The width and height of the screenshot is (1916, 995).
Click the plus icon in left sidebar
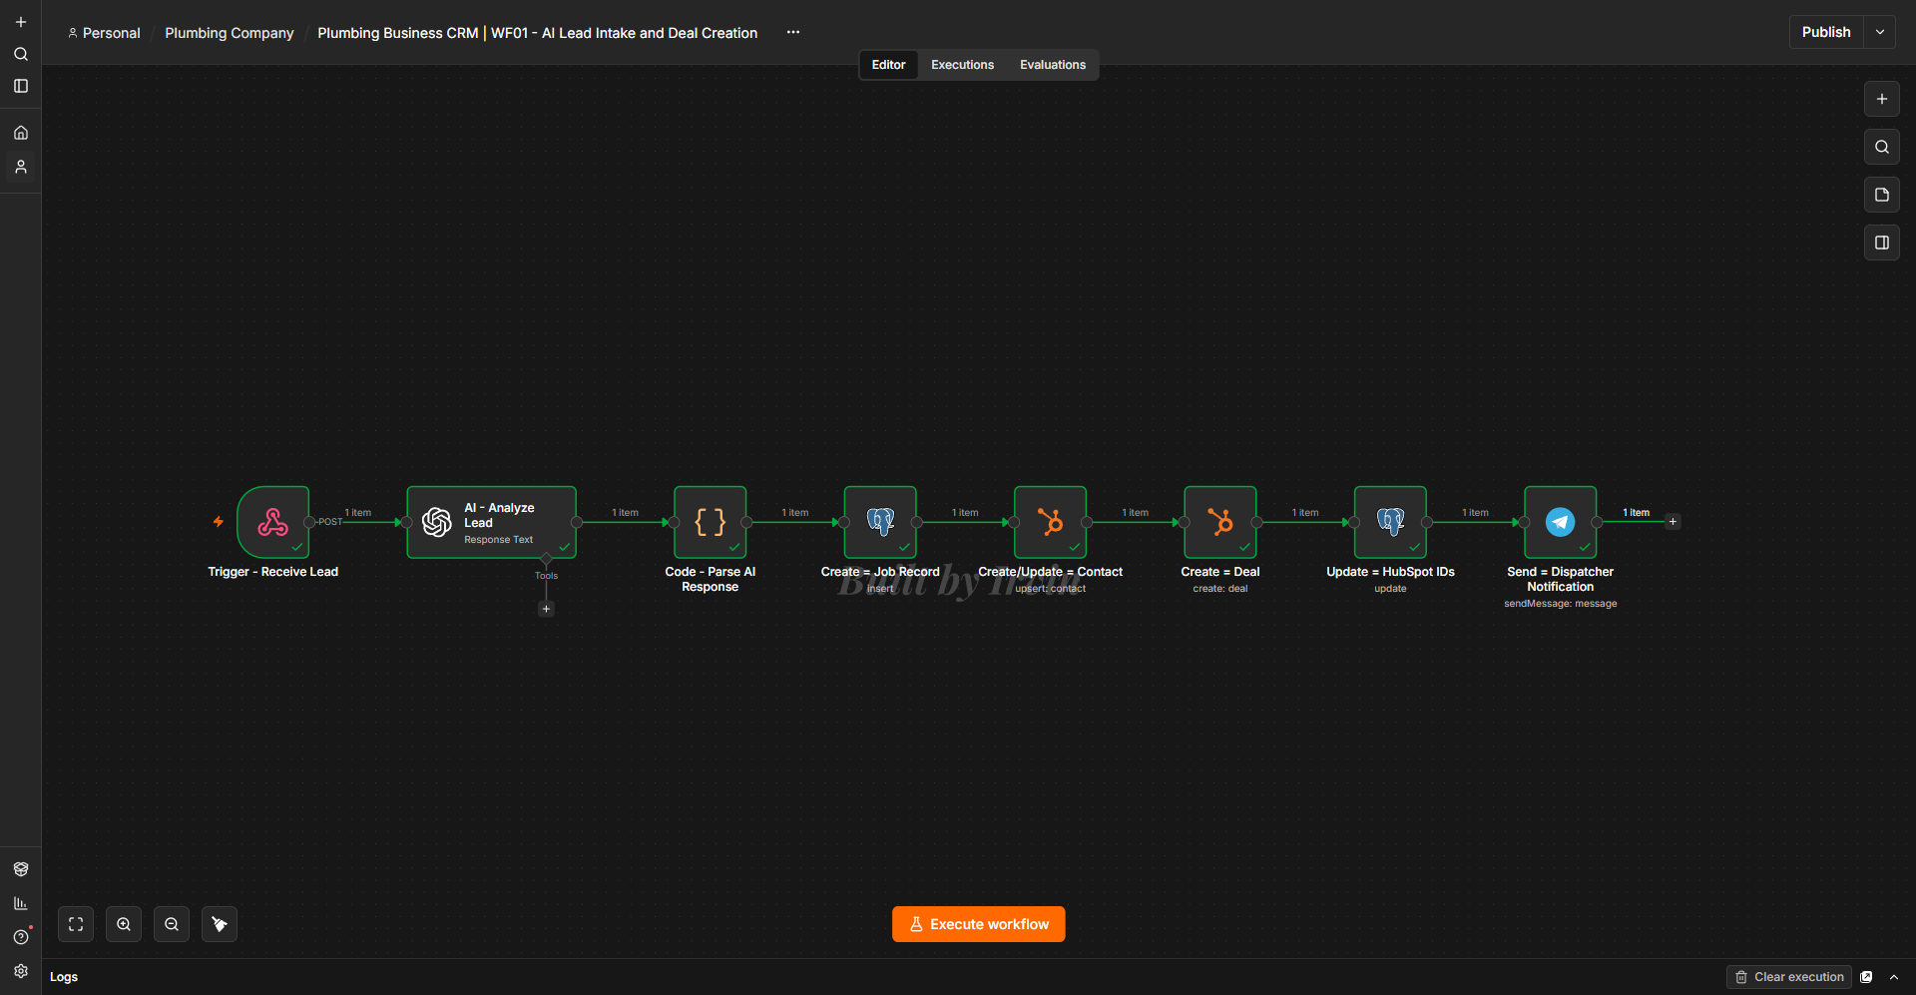[20, 22]
